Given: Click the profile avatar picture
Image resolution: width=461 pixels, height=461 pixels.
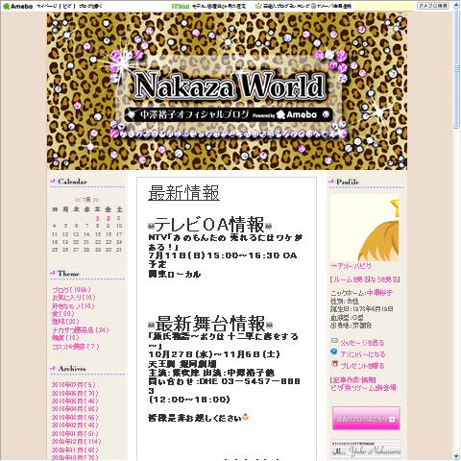Looking at the screenshot, I should [x=364, y=228].
